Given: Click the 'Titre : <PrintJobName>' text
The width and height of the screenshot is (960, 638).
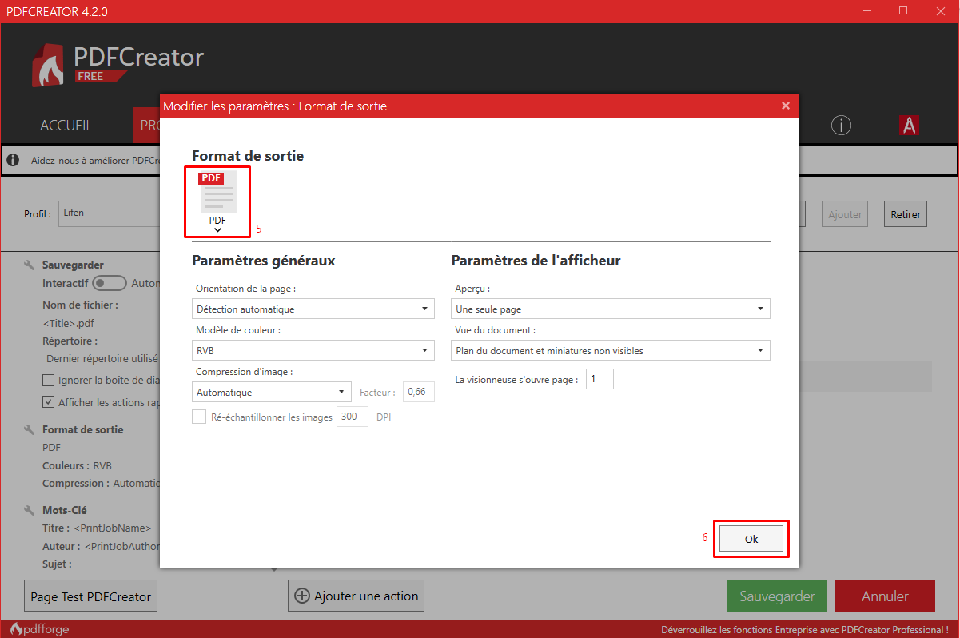Looking at the screenshot, I should pyautogui.click(x=97, y=528).
